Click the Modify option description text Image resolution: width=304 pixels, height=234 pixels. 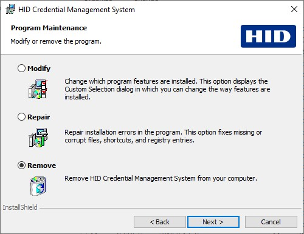point(167,89)
